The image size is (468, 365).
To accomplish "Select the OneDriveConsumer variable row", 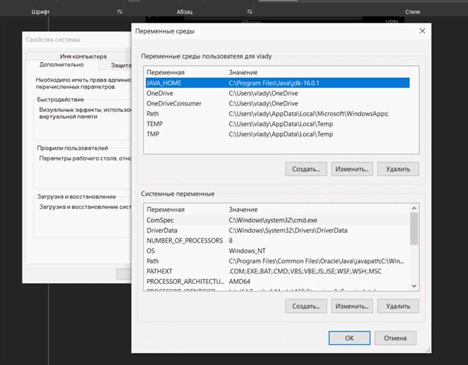I will tap(278, 104).
